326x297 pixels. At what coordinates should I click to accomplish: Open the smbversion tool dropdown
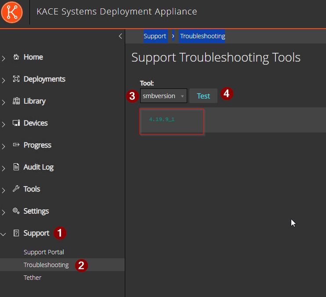click(163, 96)
